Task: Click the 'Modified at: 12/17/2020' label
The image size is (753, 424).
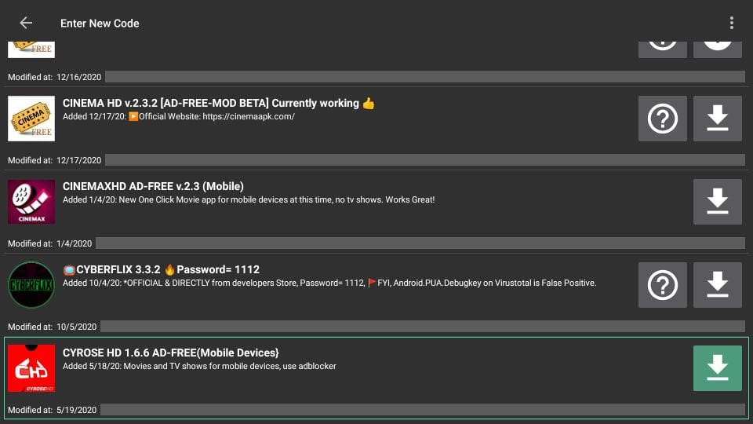Action: (x=54, y=160)
